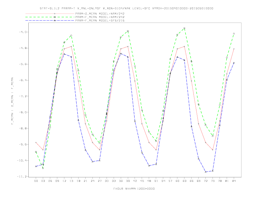
Task: Click the x-axis hour label 72
Action: point(205,181)
